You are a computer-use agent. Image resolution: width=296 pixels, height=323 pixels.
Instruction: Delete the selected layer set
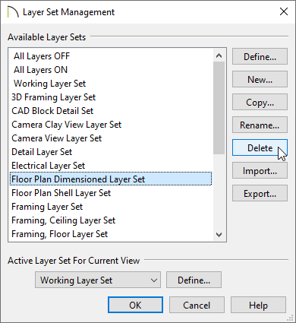[x=260, y=147]
